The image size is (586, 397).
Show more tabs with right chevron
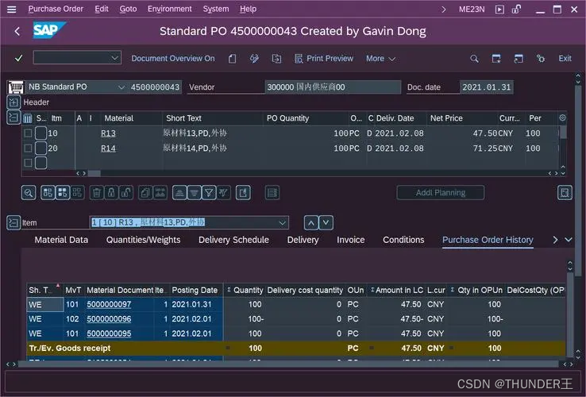pyautogui.click(x=555, y=240)
